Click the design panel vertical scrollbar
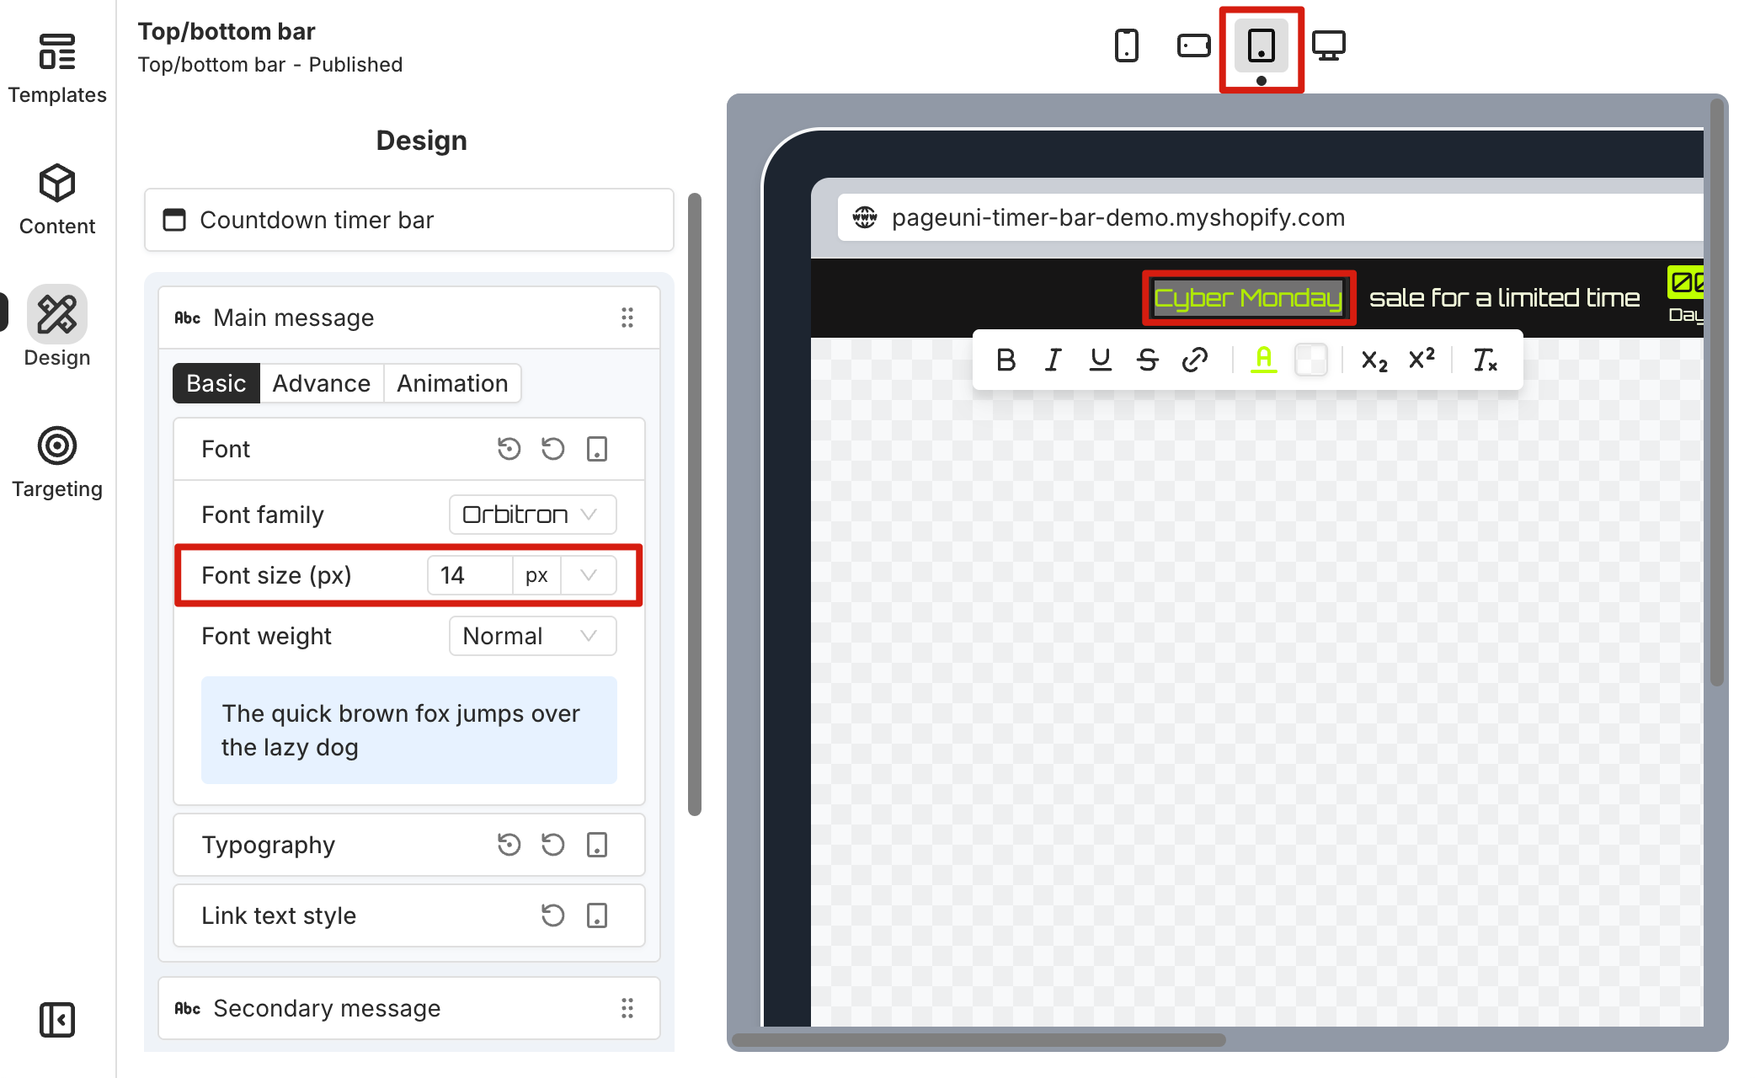Viewport: 1755px width, 1078px height. 695,505
